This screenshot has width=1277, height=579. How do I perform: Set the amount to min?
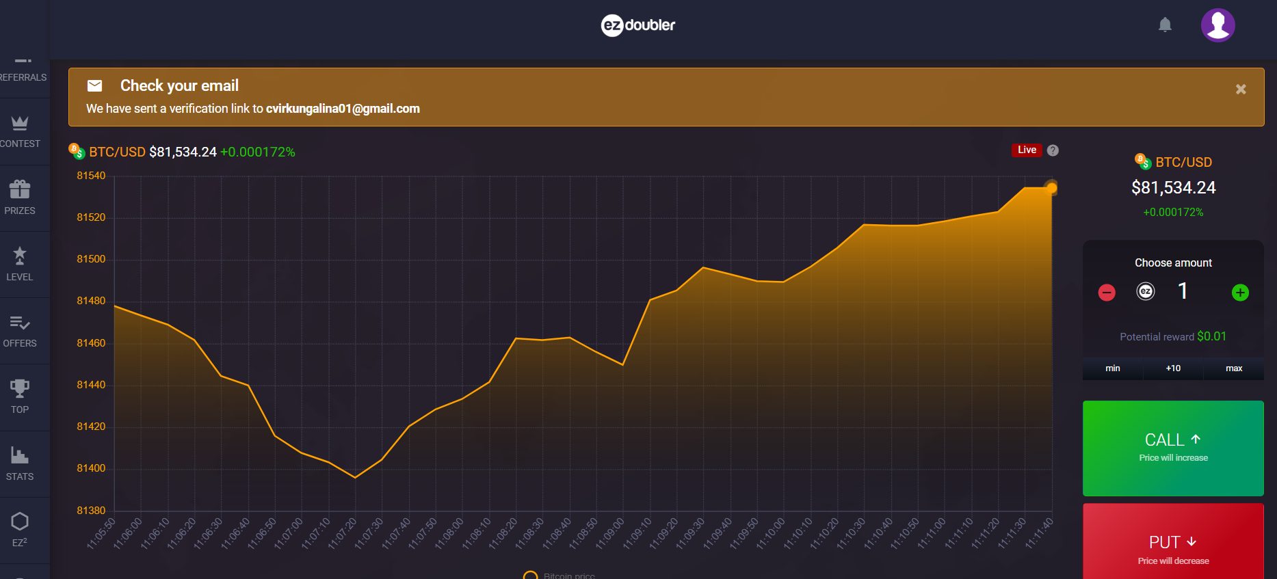point(1113,368)
